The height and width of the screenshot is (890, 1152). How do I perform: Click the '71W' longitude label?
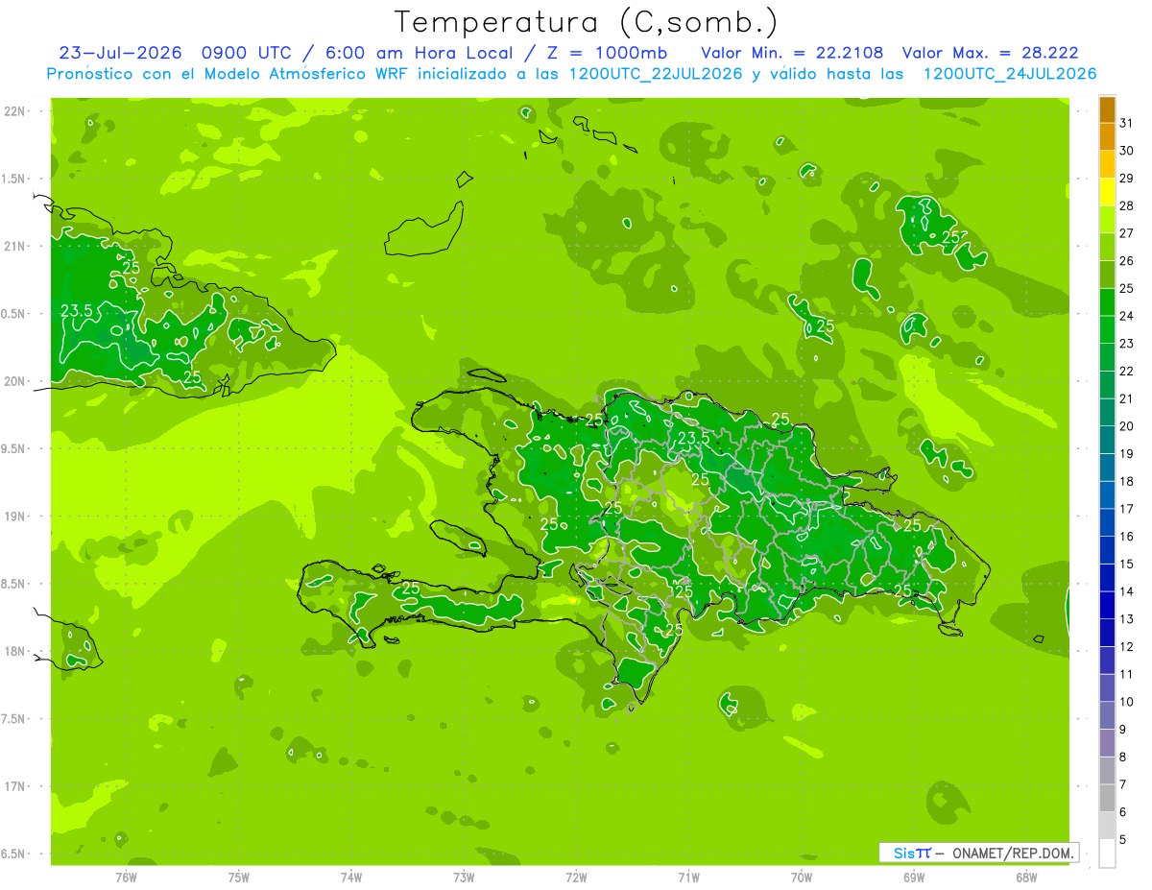[688, 877]
